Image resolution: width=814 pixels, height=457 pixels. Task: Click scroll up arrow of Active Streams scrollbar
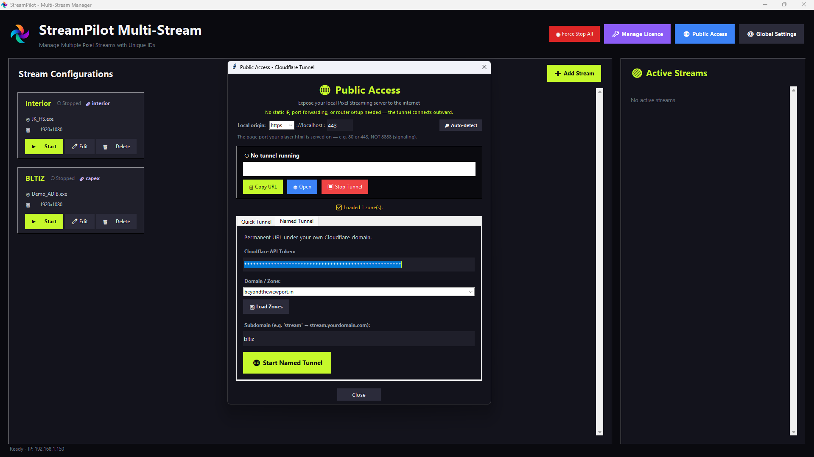(x=794, y=90)
